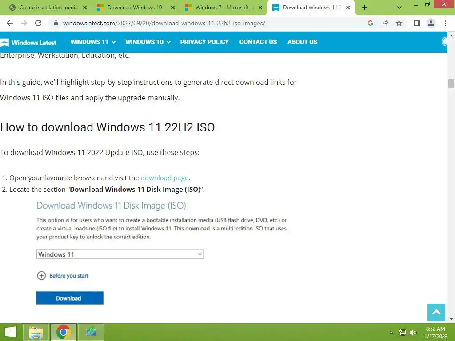
Task: Click the Windows Latest site logo
Action: click(x=28, y=42)
